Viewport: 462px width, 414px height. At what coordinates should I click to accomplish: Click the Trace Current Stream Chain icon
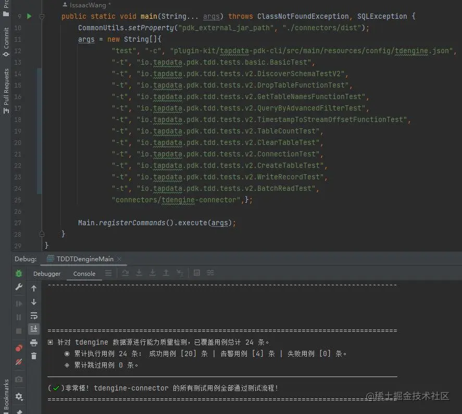click(210, 273)
